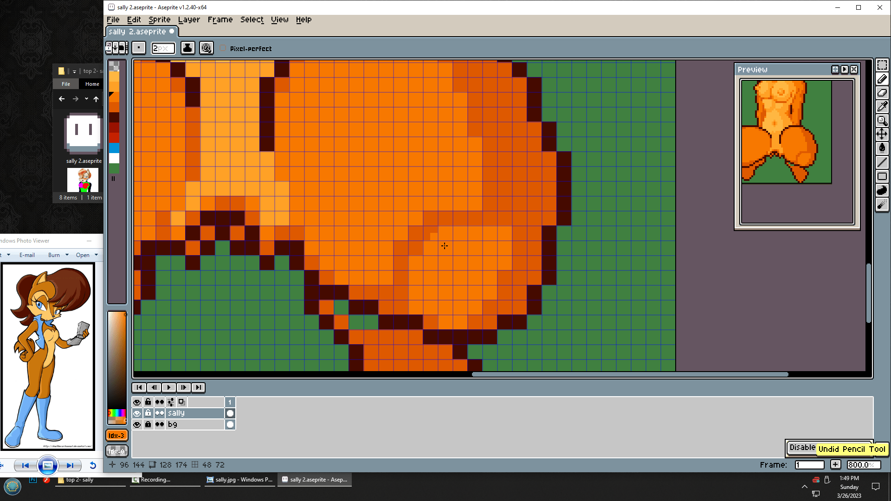Select the Eyedropper tool

click(x=882, y=107)
